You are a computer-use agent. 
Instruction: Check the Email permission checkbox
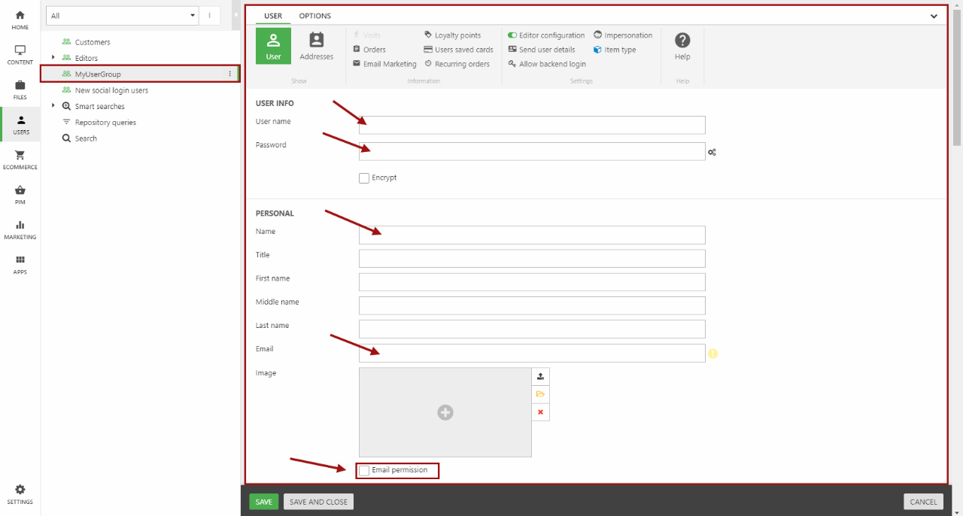pyautogui.click(x=364, y=471)
